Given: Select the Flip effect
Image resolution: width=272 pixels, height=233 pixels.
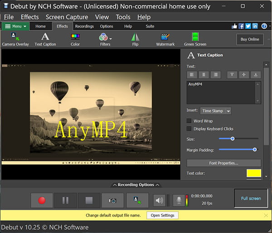Looking at the screenshot, I should (x=135, y=39).
